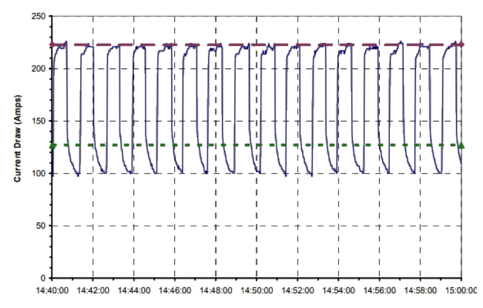Viewport: 483px width, 308px height.
Task: Click the purple diamond marker at right end
Action: click(x=461, y=45)
